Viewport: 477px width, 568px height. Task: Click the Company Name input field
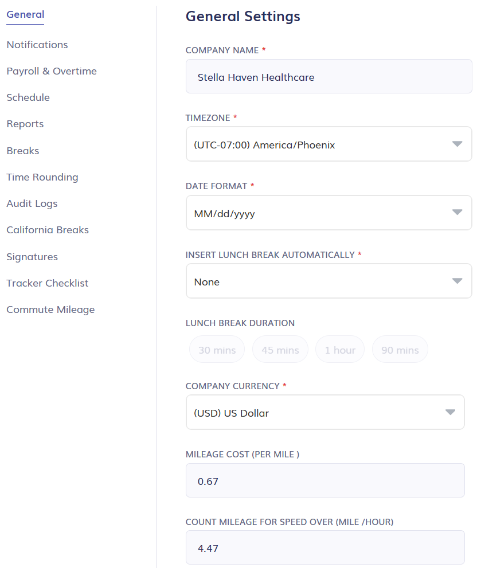click(329, 76)
